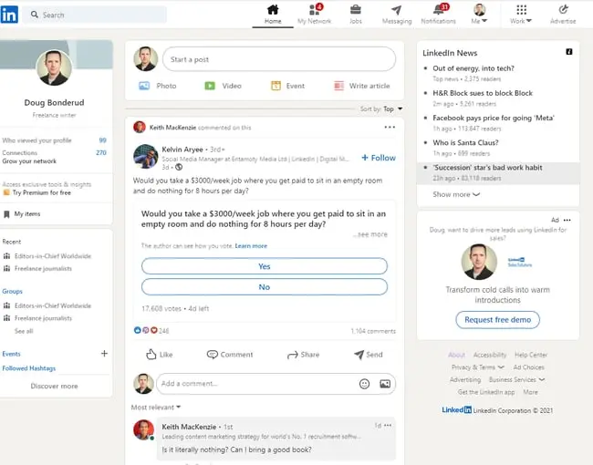
Task: Add a Photo to a post
Action: 157,86
